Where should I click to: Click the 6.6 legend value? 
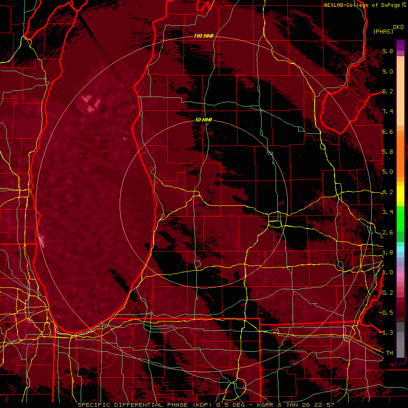(x=388, y=131)
